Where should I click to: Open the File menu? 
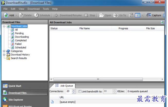click(x=5, y=9)
